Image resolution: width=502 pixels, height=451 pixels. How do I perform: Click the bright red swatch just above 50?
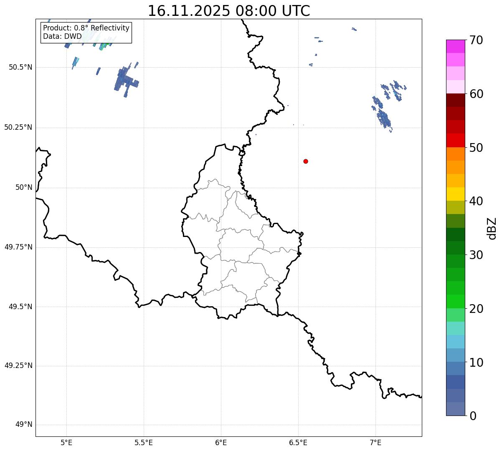[x=456, y=140]
